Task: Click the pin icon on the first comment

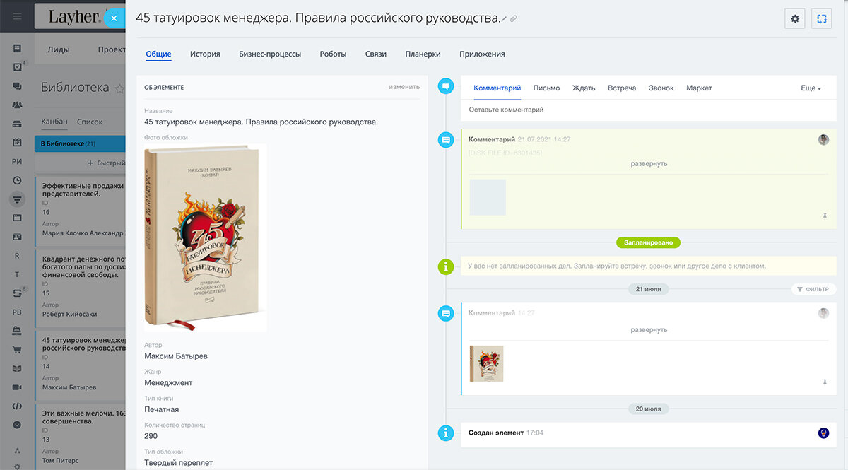Action: (x=825, y=216)
